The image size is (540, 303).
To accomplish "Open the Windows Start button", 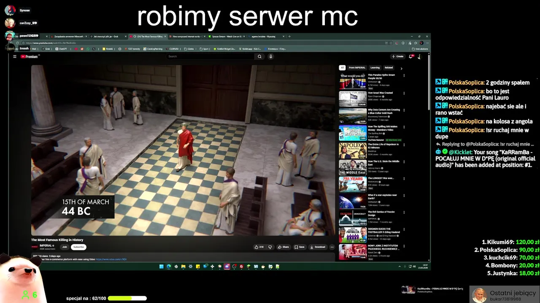I will 161,266.
